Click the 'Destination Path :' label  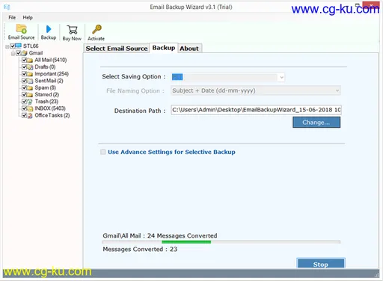(x=140, y=111)
